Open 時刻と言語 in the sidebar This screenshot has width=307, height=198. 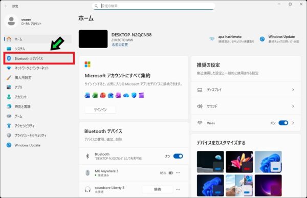(38, 106)
